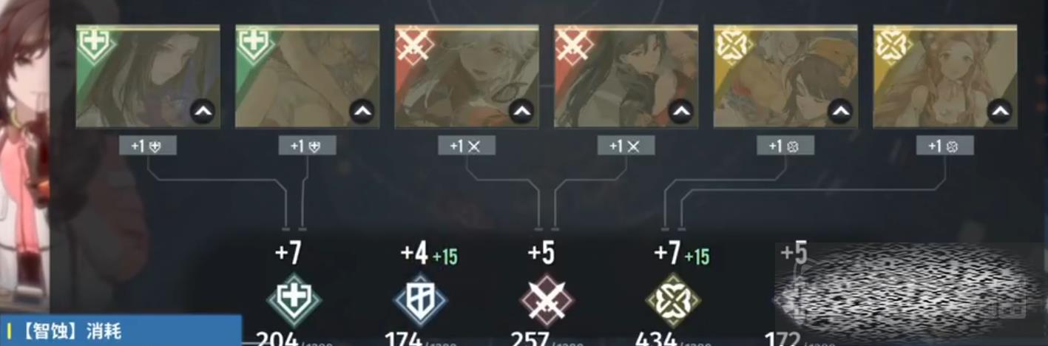This screenshot has height=346, width=1048.
Task: Click the +1 clover tag under sixth card
Action: (945, 146)
